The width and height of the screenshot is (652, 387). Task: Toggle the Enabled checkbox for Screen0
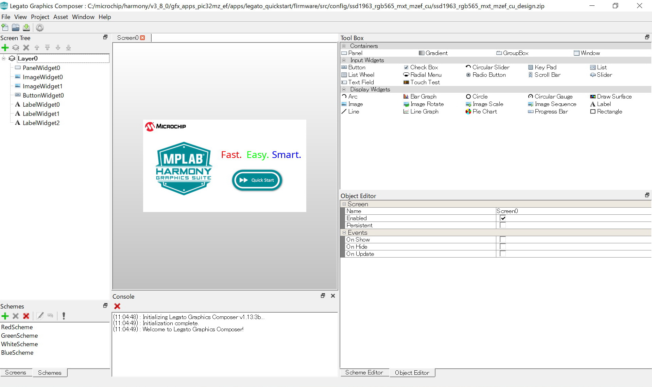503,218
